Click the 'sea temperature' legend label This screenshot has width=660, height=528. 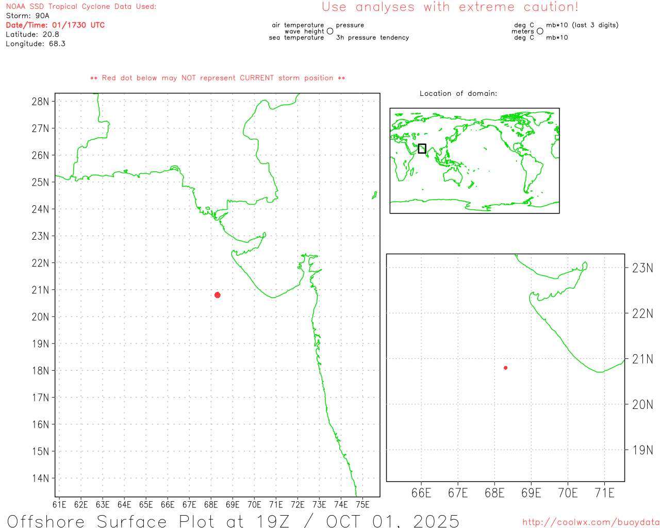(296, 38)
